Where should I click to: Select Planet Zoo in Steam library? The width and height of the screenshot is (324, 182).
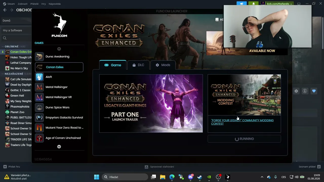(15, 112)
